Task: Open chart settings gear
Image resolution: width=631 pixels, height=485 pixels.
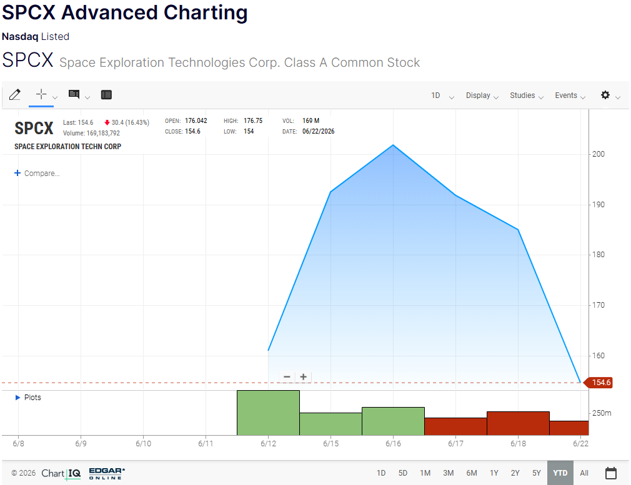Action: point(605,95)
